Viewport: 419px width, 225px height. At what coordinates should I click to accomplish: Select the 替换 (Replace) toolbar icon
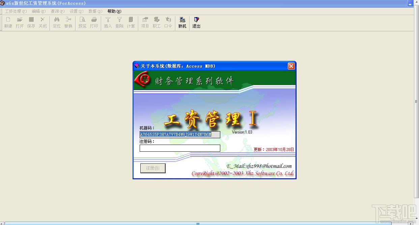pyautogui.click(x=68, y=23)
